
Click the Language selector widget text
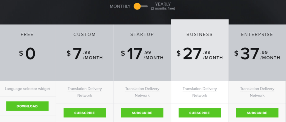pyautogui.click(x=27, y=89)
